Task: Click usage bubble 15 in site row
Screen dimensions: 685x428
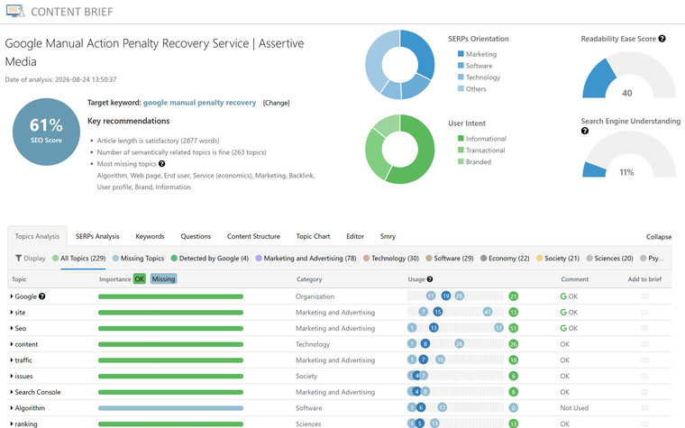Action: click(438, 312)
